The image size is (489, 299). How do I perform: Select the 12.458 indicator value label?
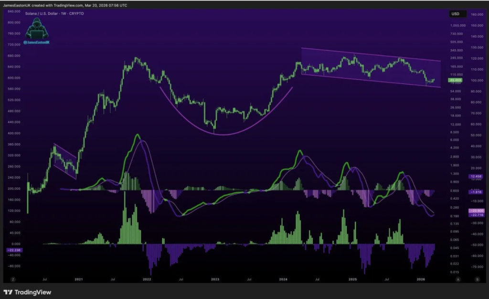click(x=477, y=176)
